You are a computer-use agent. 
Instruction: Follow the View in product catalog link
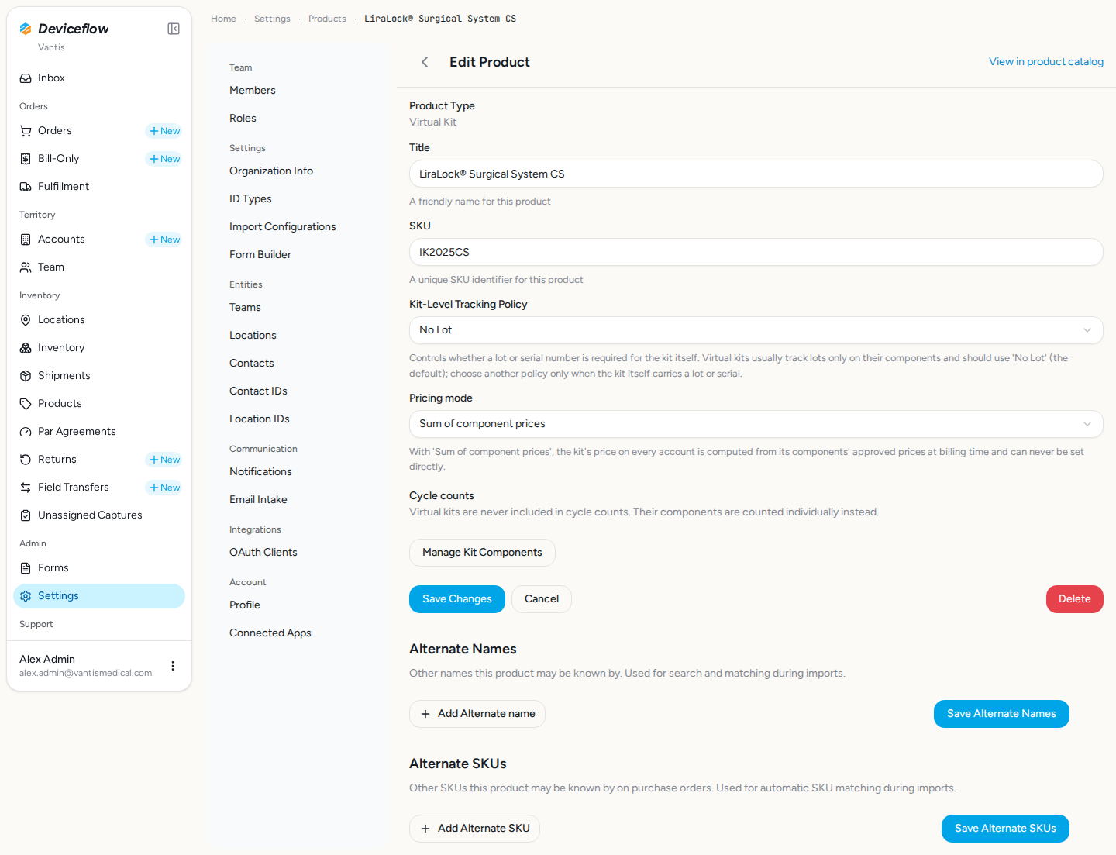1046,62
